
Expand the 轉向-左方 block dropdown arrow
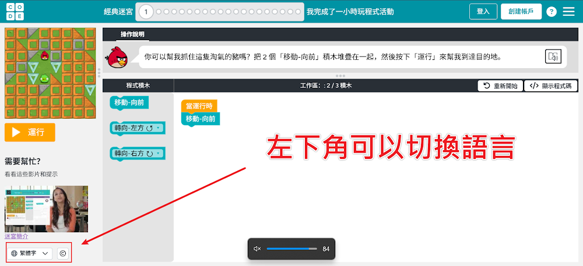pyautogui.click(x=159, y=128)
